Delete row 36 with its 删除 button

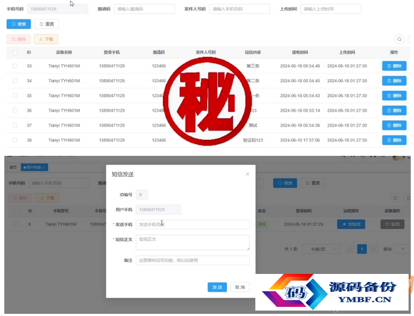pos(394,111)
